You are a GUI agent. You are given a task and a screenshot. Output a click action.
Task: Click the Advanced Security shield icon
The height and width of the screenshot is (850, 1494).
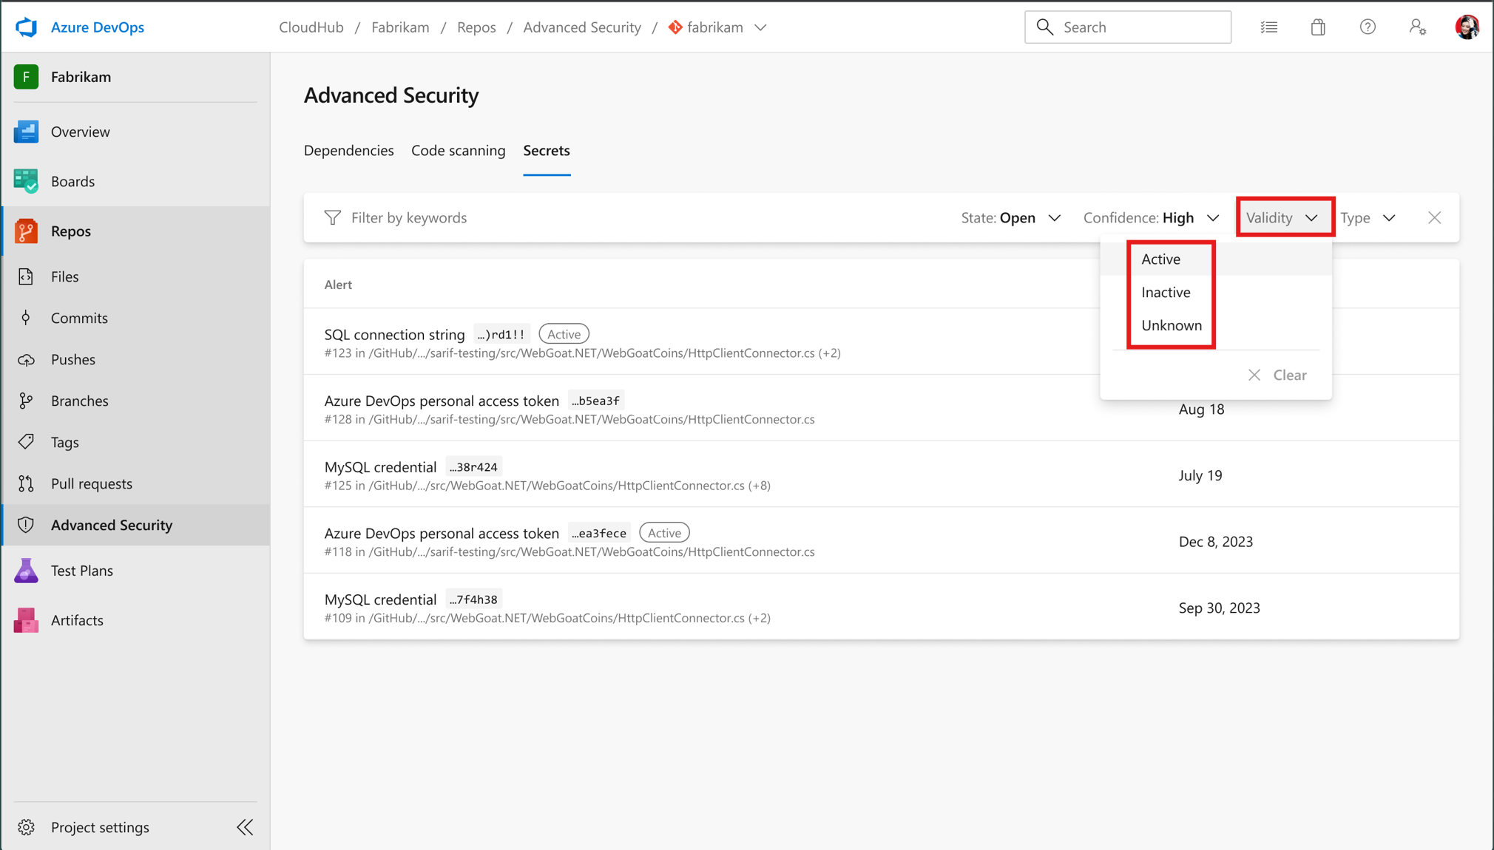(x=26, y=525)
